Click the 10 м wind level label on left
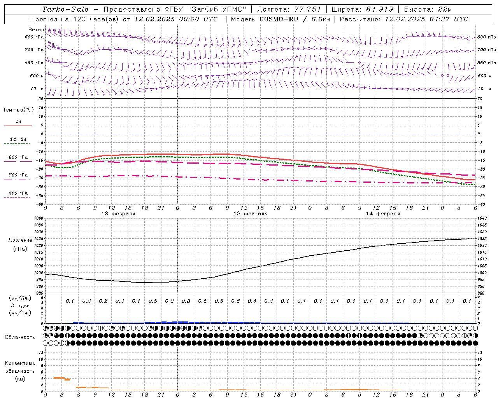The height and width of the screenshot is (398, 498). coord(37,89)
